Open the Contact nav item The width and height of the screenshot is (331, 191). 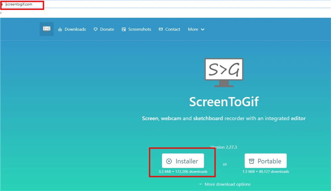169,29
